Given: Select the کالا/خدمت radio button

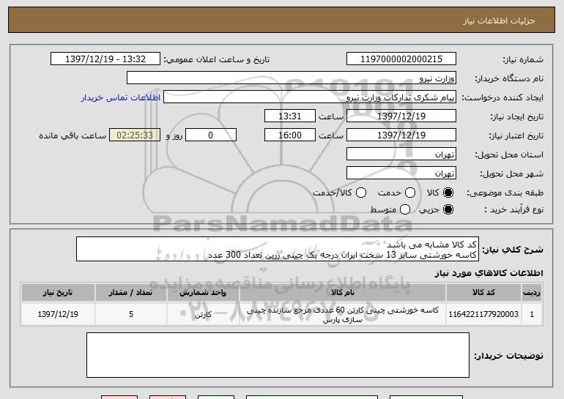Looking at the screenshot, I should tap(361, 193).
